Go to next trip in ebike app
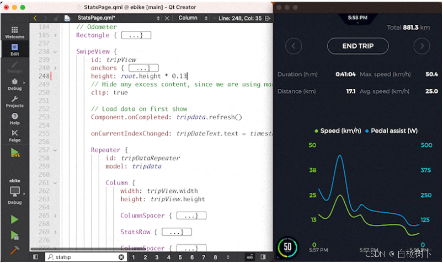Viewport: 443px width, 263px height. pyautogui.click(x=422, y=46)
